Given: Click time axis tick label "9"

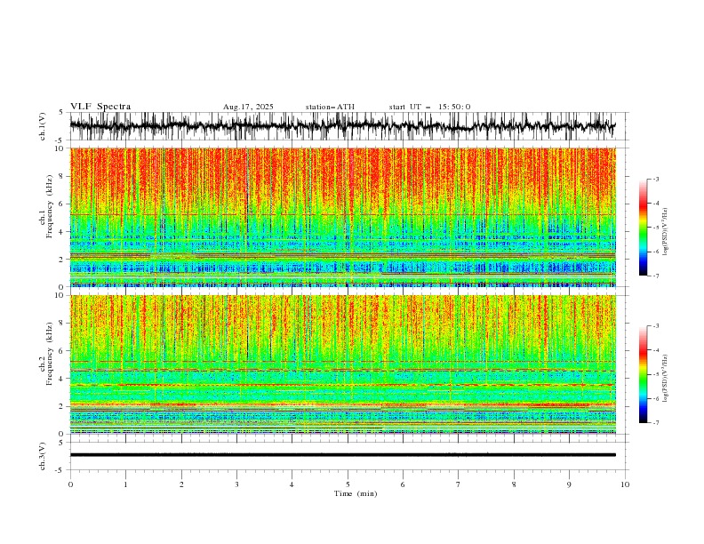Looking at the screenshot, I should 569,484.
